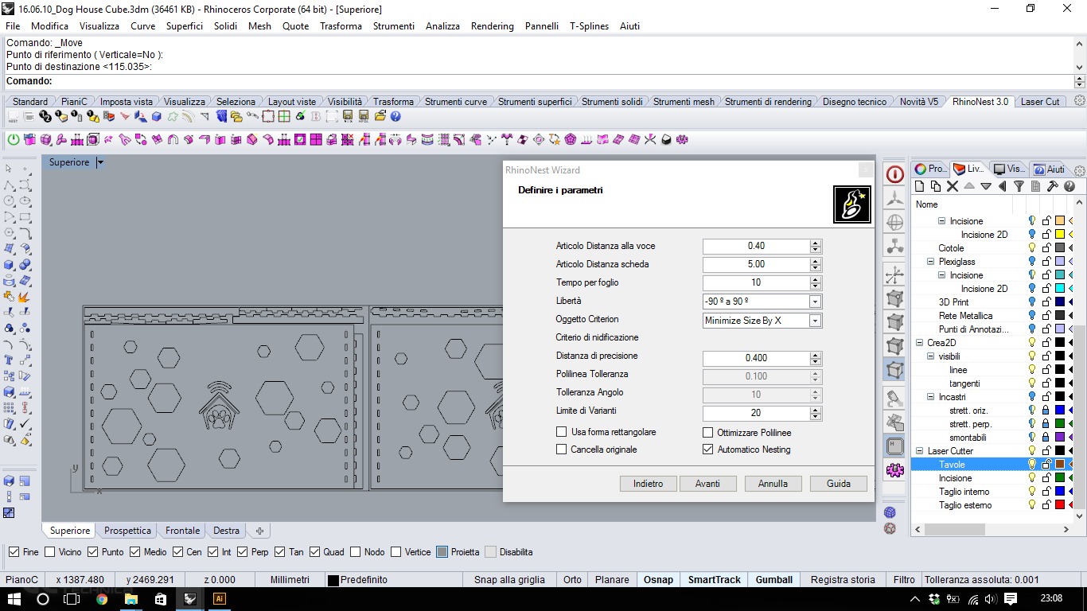Viewport: 1087px width, 611px height.
Task: Enable the Nodo osnap checkbox
Action: coord(356,551)
